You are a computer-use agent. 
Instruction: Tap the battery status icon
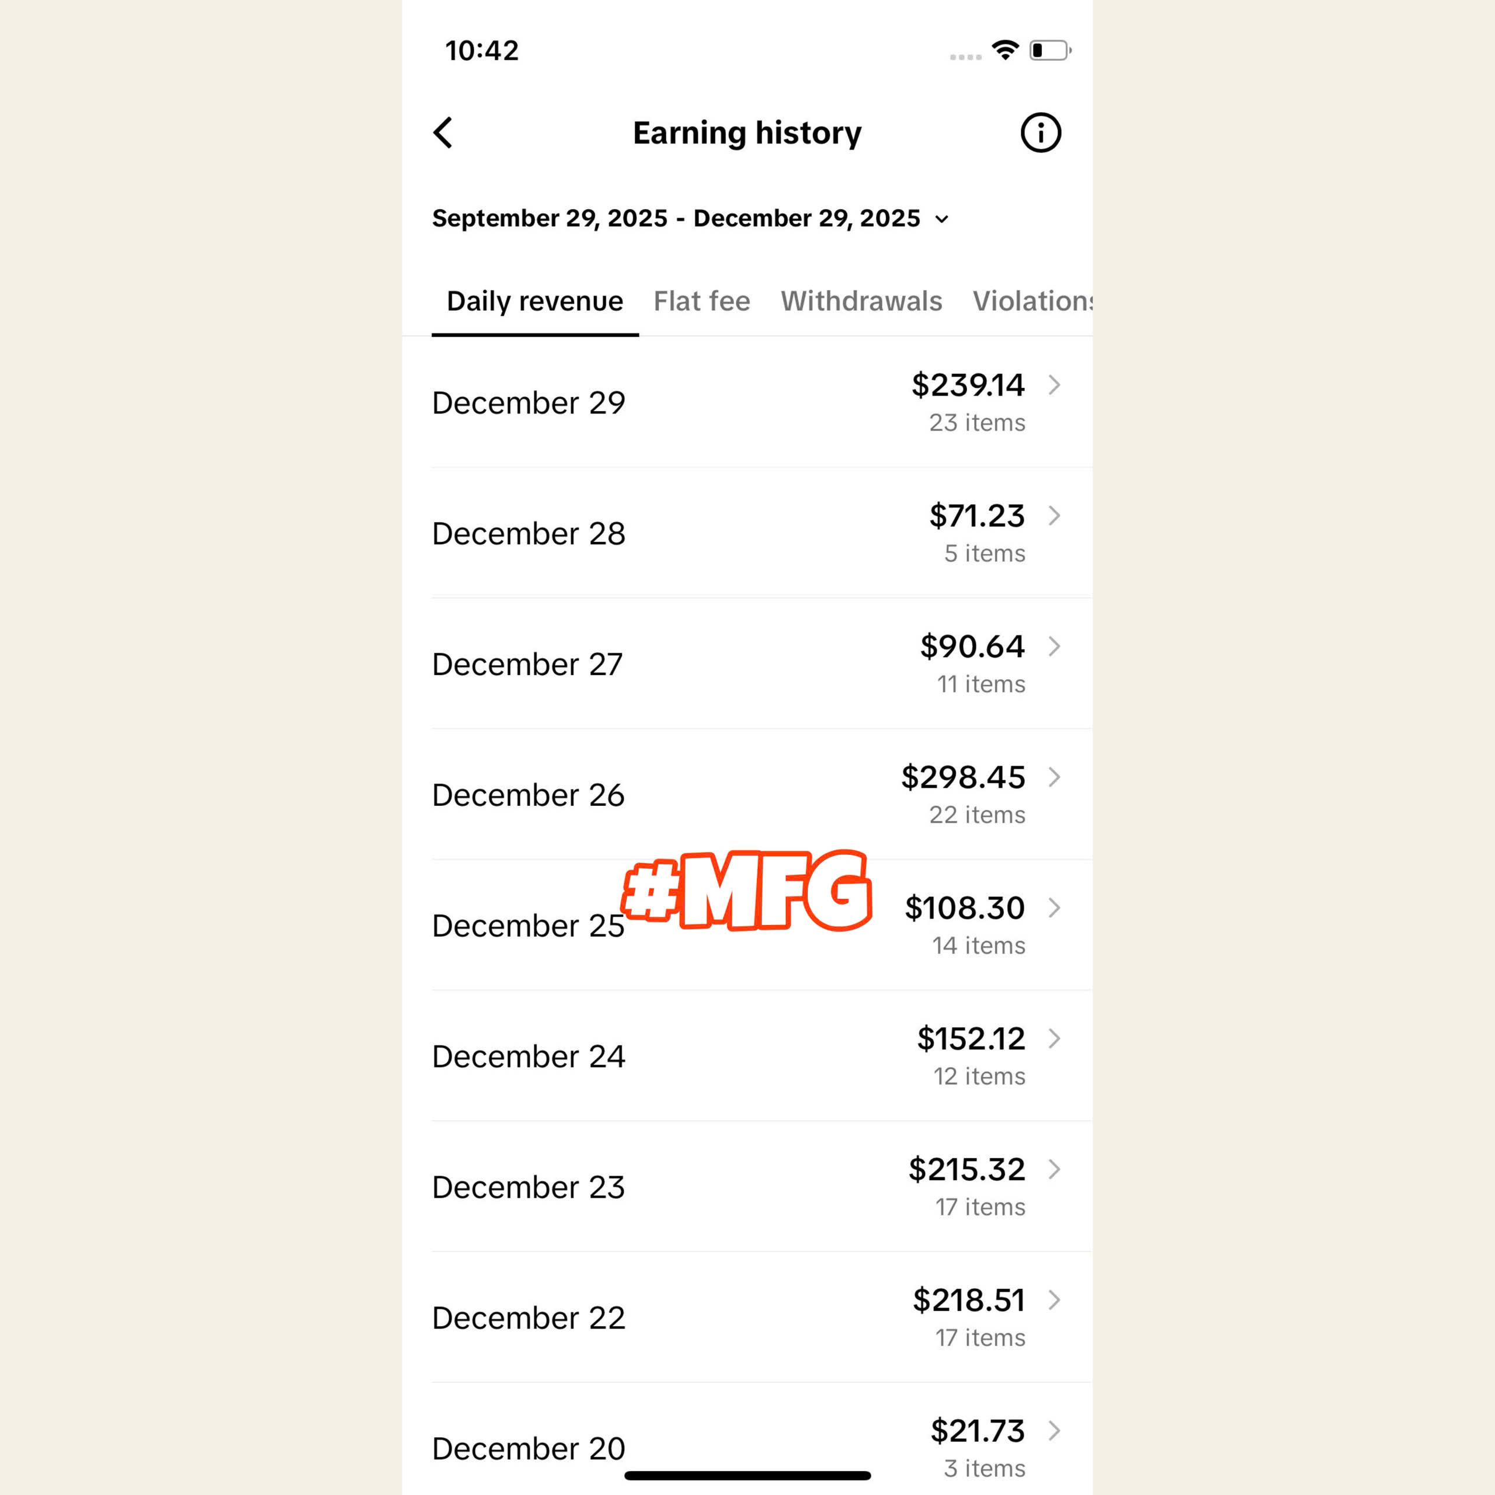pos(1049,51)
